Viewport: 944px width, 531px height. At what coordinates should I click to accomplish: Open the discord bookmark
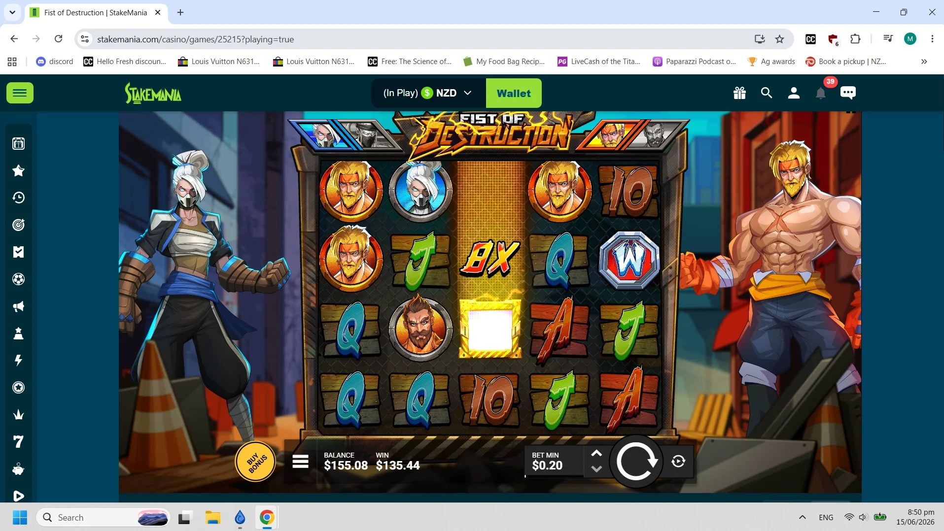click(x=55, y=62)
